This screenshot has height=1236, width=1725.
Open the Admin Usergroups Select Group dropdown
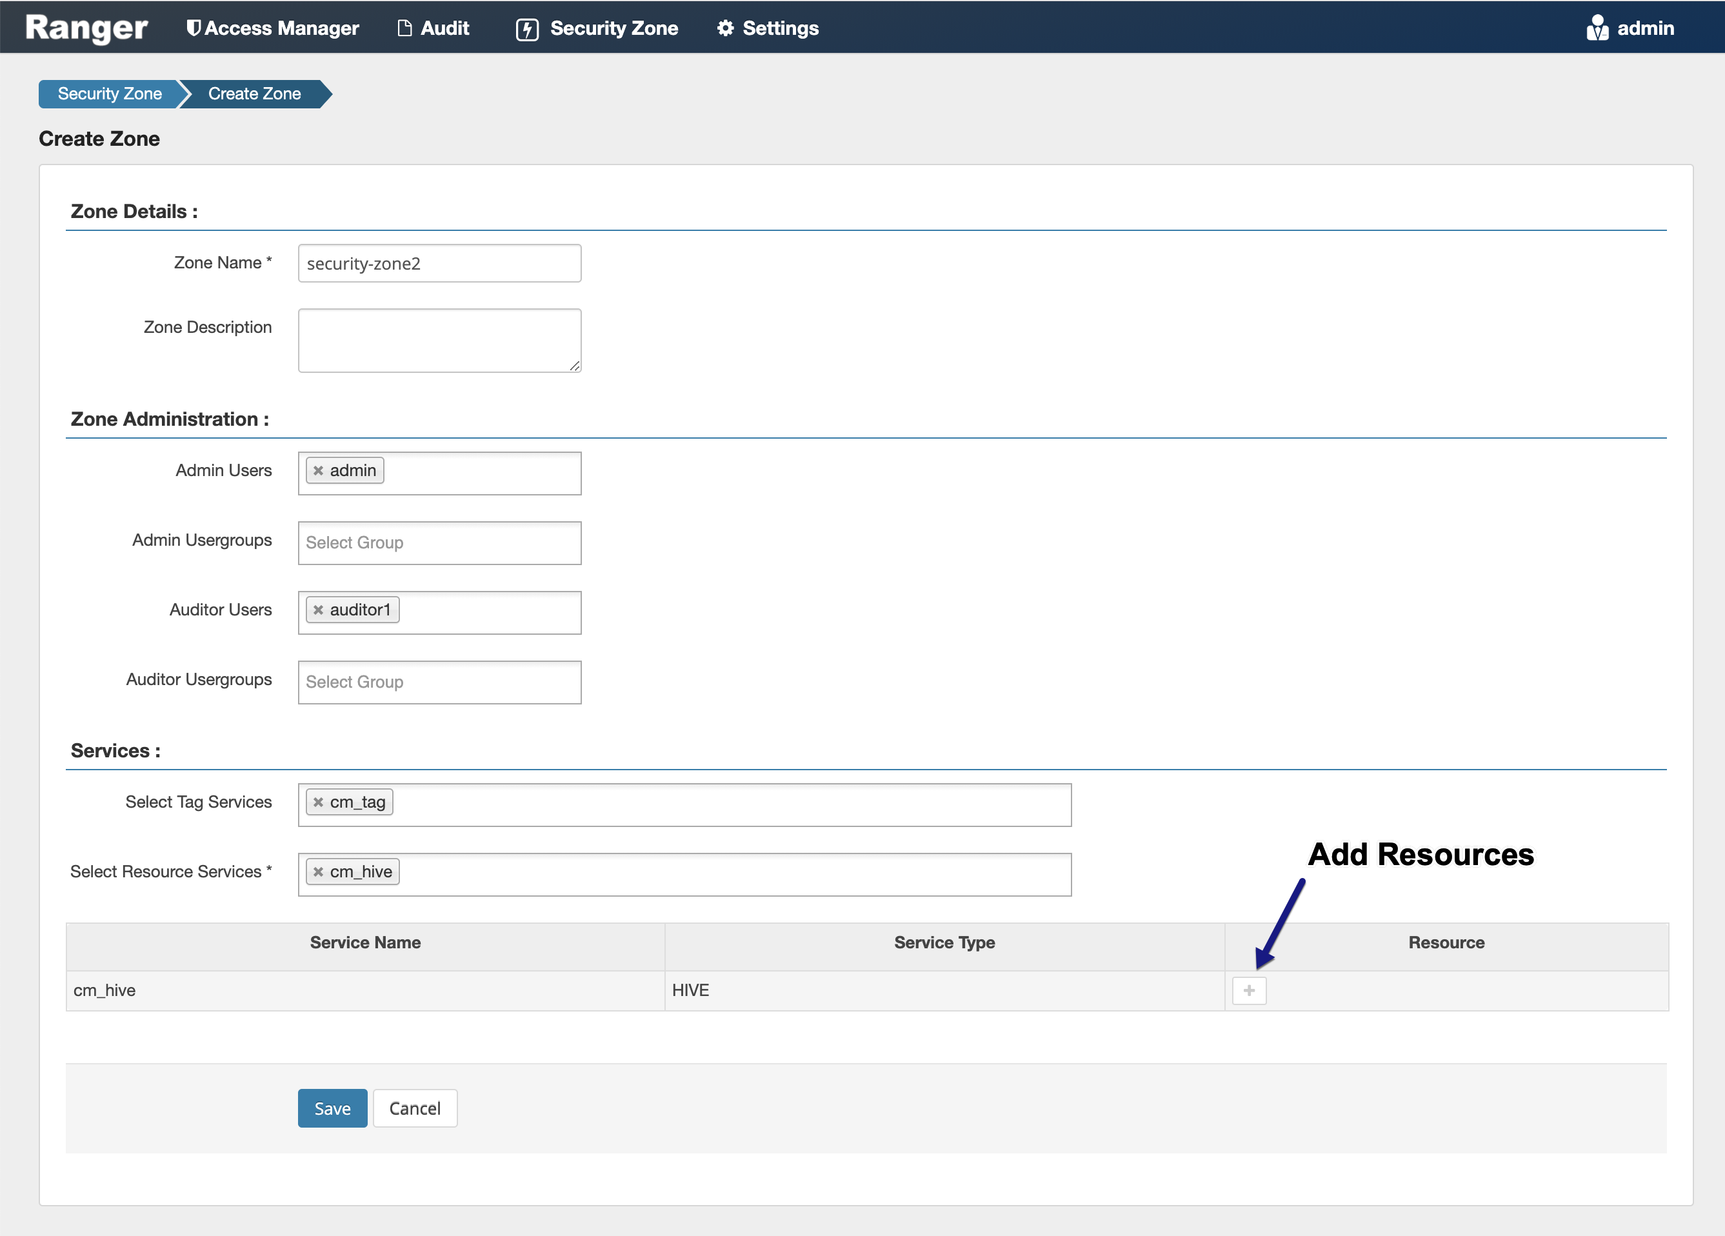coord(439,543)
